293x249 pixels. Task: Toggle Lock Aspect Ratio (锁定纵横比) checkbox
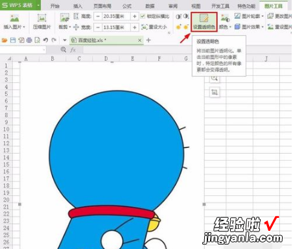tap(143, 16)
